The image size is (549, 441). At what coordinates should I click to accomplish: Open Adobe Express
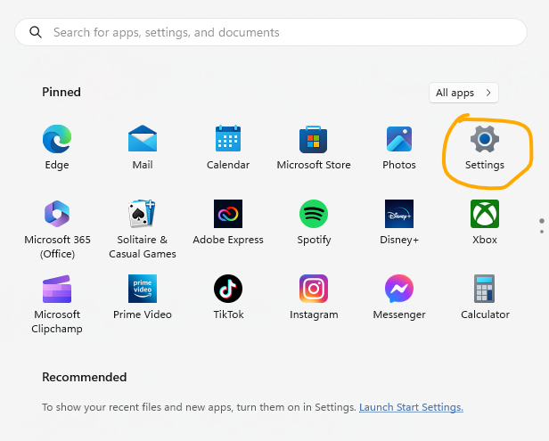[x=228, y=222]
